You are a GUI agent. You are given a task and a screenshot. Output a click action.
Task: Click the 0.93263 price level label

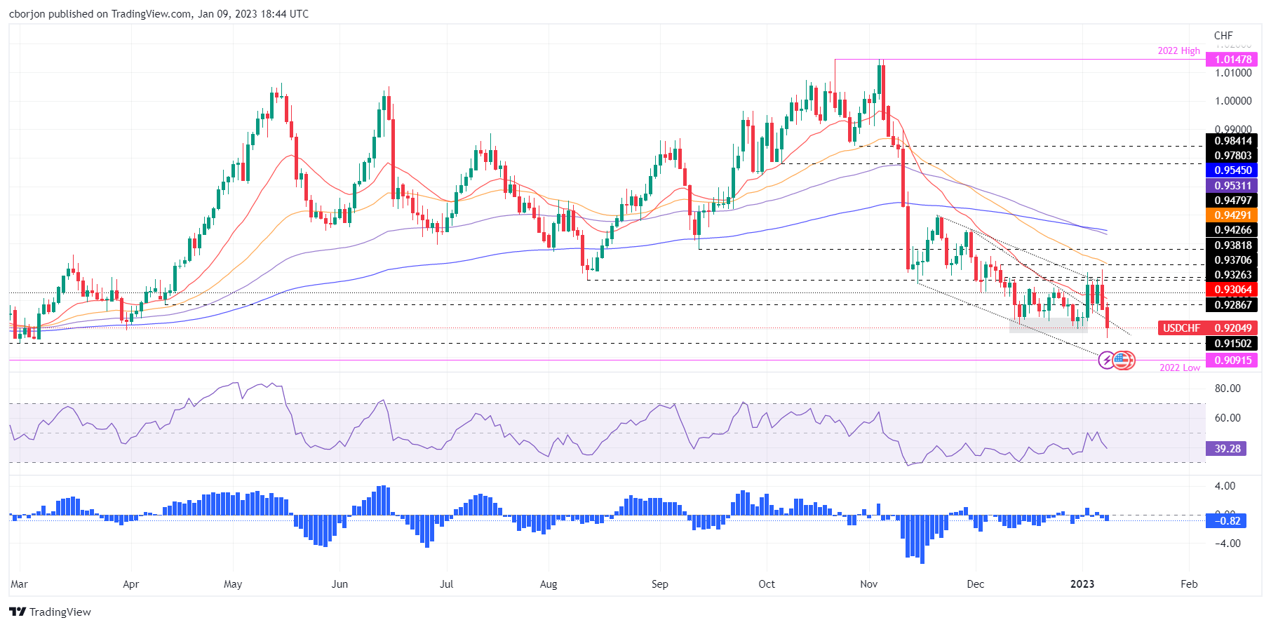click(1232, 275)
